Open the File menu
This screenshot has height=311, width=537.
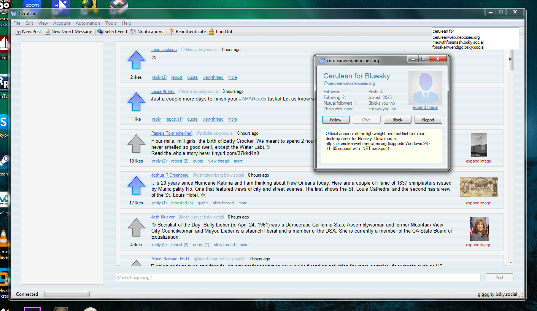point(17,23)
